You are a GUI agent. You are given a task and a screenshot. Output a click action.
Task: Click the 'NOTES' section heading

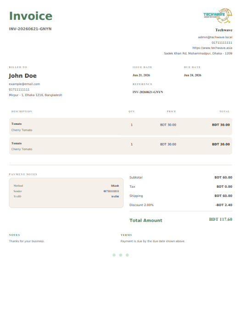coord(14,235)
